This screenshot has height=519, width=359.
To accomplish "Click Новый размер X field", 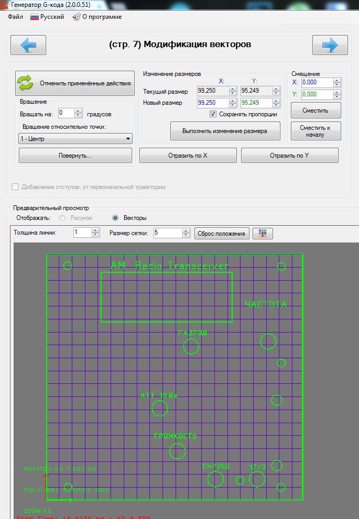I will point(213,103).
